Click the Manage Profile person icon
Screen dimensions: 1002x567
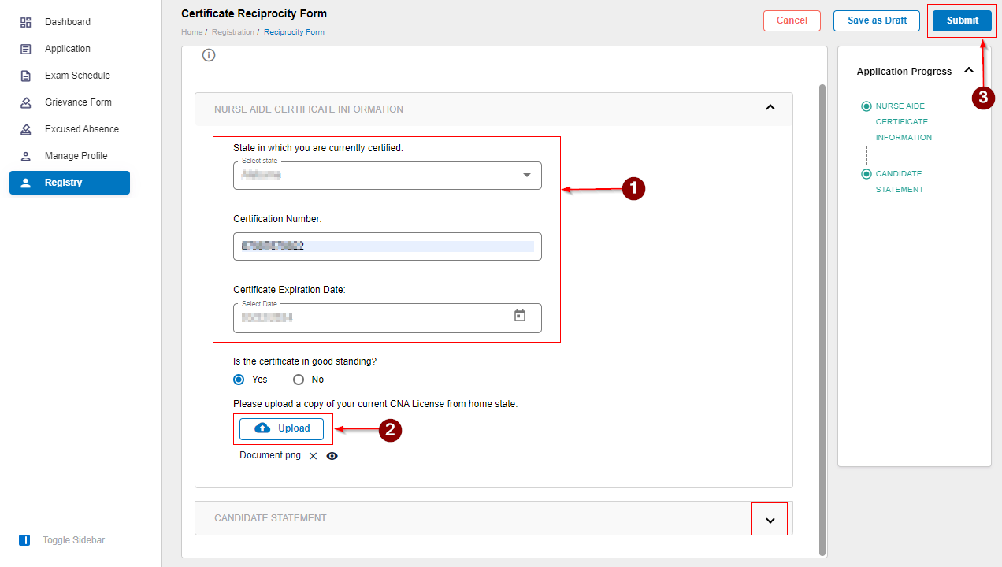(x=26, y=156)
